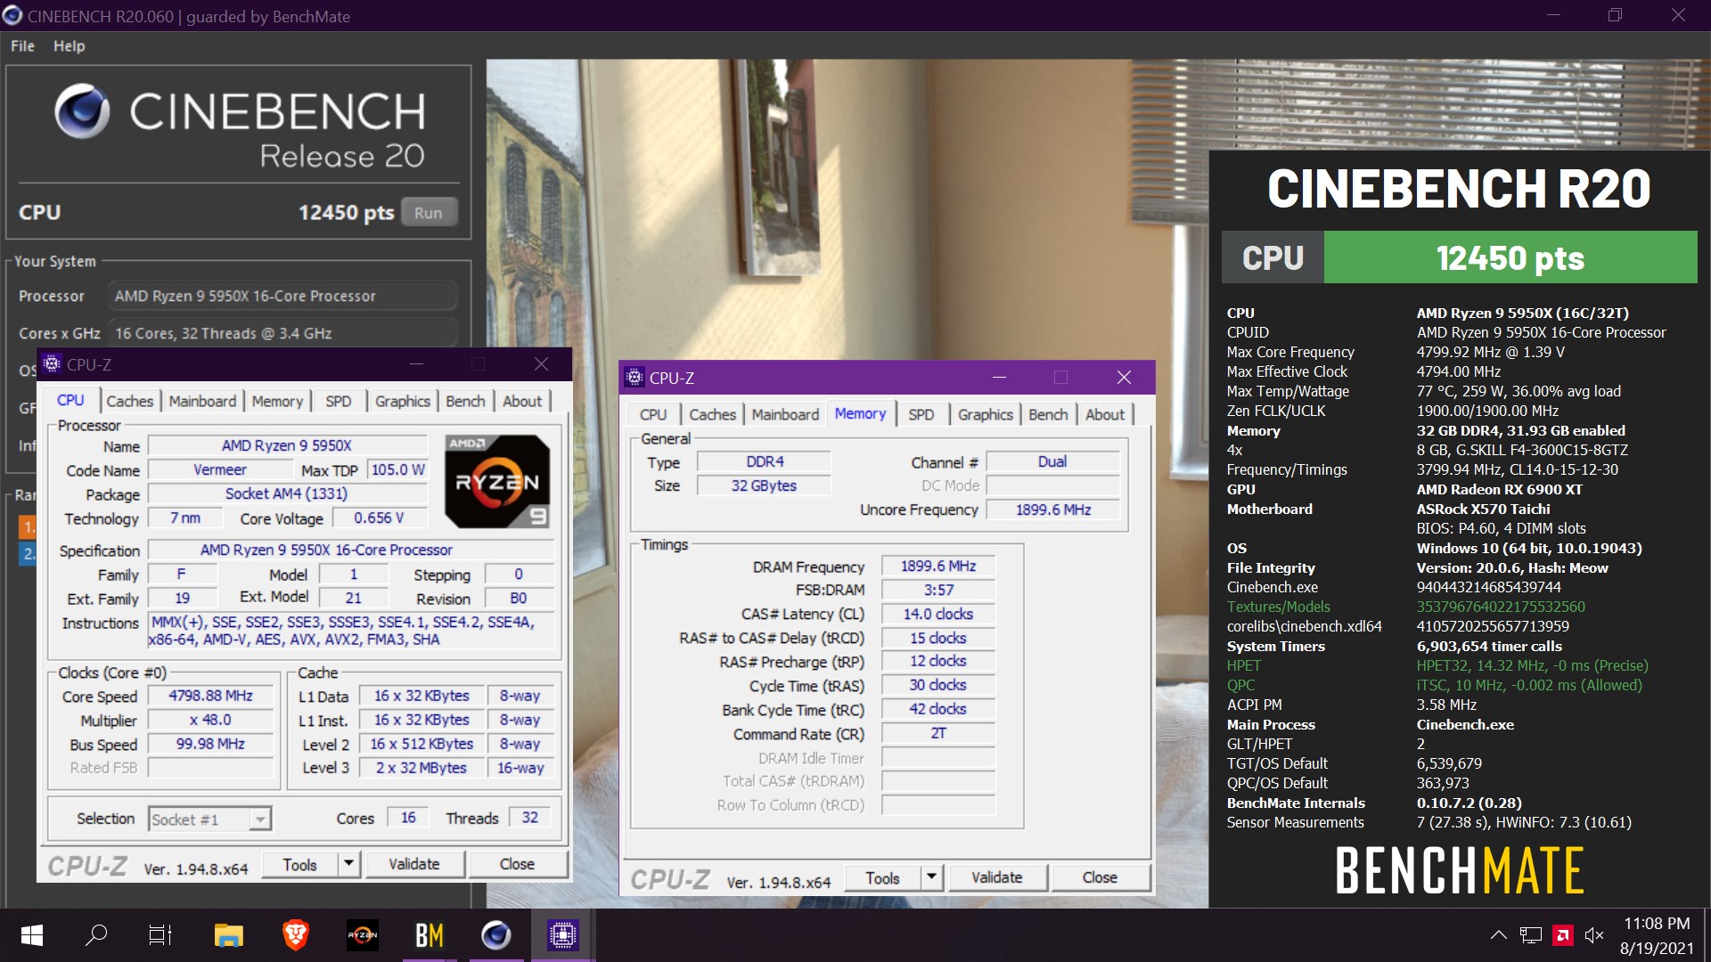Click CPU-Z icon in left window title
1711x962 pixels.
pos(52,363)
